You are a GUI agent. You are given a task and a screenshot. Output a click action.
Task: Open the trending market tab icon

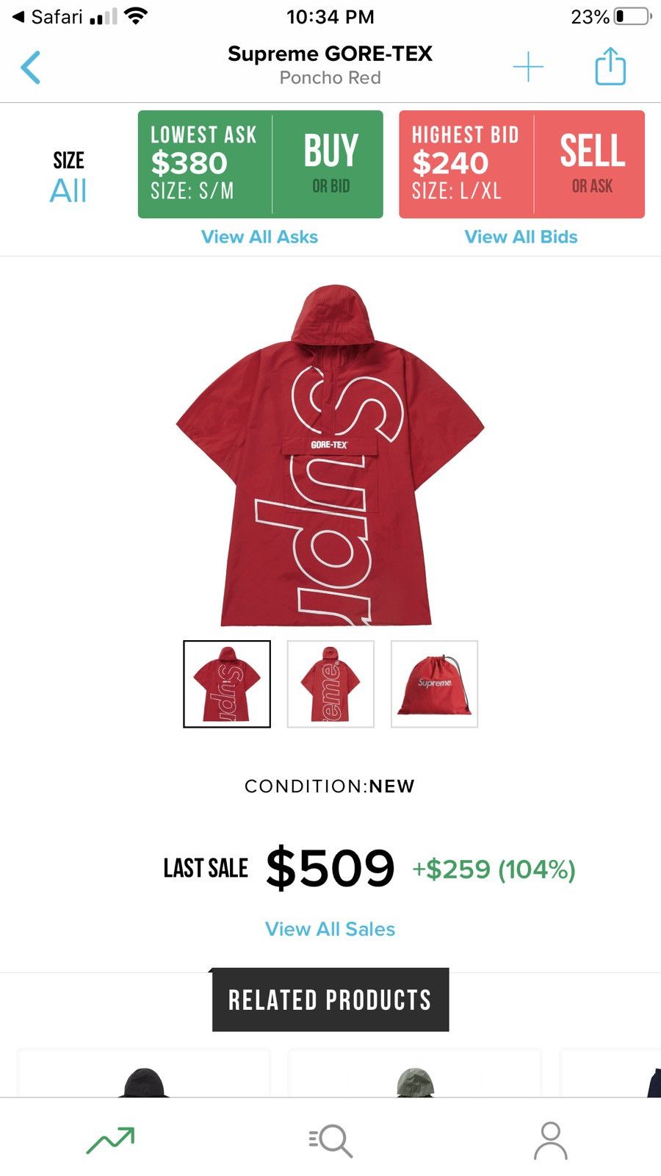110,1140
